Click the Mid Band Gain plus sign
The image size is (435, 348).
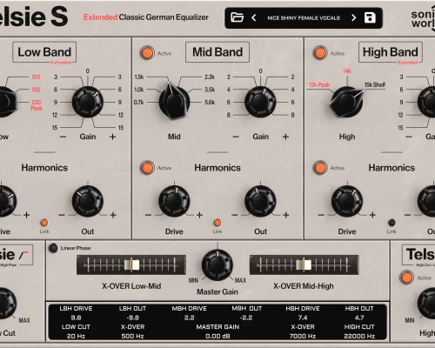click(285, 137)
